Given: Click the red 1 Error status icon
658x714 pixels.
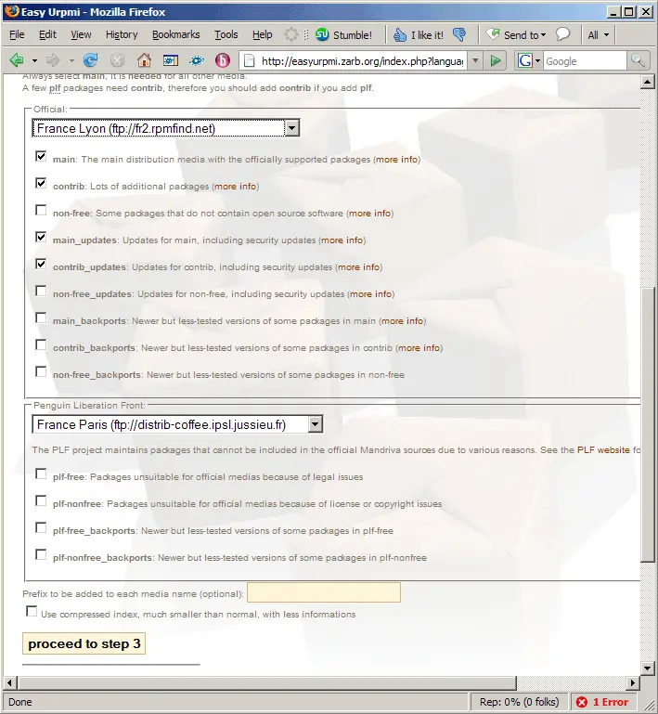Looking at the screenshot, I should (581, 702).
